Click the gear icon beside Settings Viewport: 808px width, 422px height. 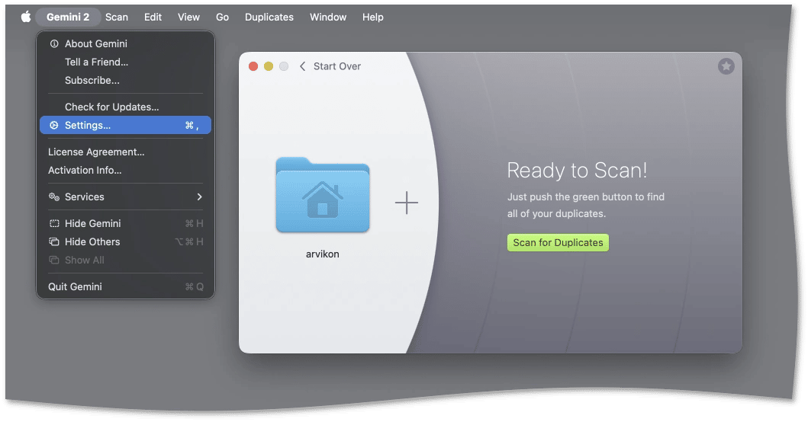(54, 126)
